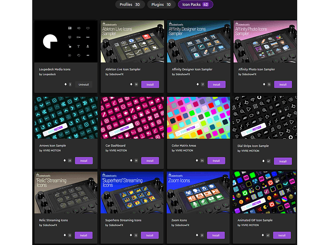Screen dimensions: 329x245
Task: Click the download arrow icon on Arrows Icon Sample
Action: click(x=64, y=161)
